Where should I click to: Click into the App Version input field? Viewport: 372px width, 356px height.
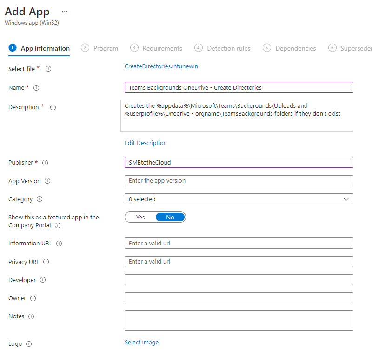[x=239, y=181]
